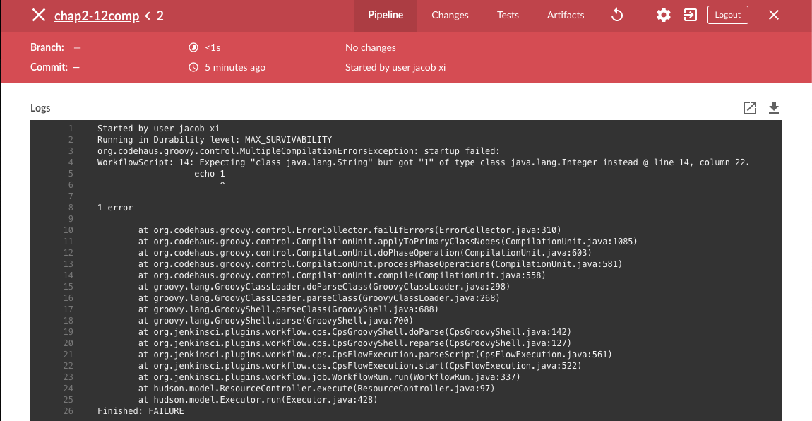The height and width of the screenshot is (421, 812).
Task: Rerun the pipeline with the replay icon
Action: (x=616, y=15)
